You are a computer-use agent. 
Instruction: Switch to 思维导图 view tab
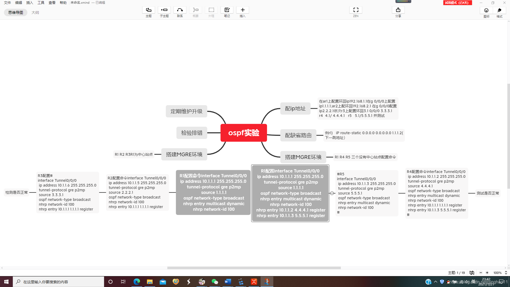tap(16, 12)
